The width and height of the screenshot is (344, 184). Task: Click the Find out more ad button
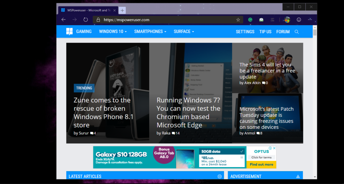point(261,165)
